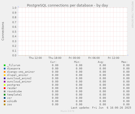Click the Avg value for roundcube
The width and height of the screenshot is (135, 114).
tap(103, 91)
